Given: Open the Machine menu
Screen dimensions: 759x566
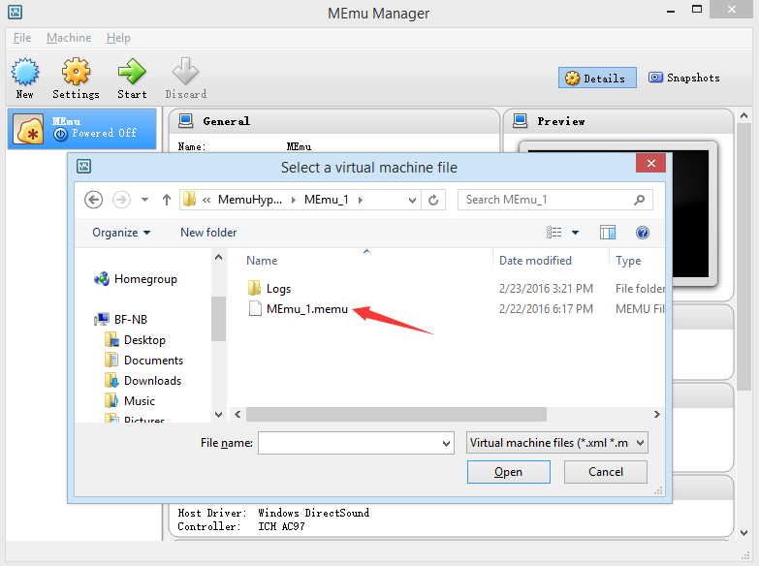Looking at the screenshot, I should click(x=69, y=38).
